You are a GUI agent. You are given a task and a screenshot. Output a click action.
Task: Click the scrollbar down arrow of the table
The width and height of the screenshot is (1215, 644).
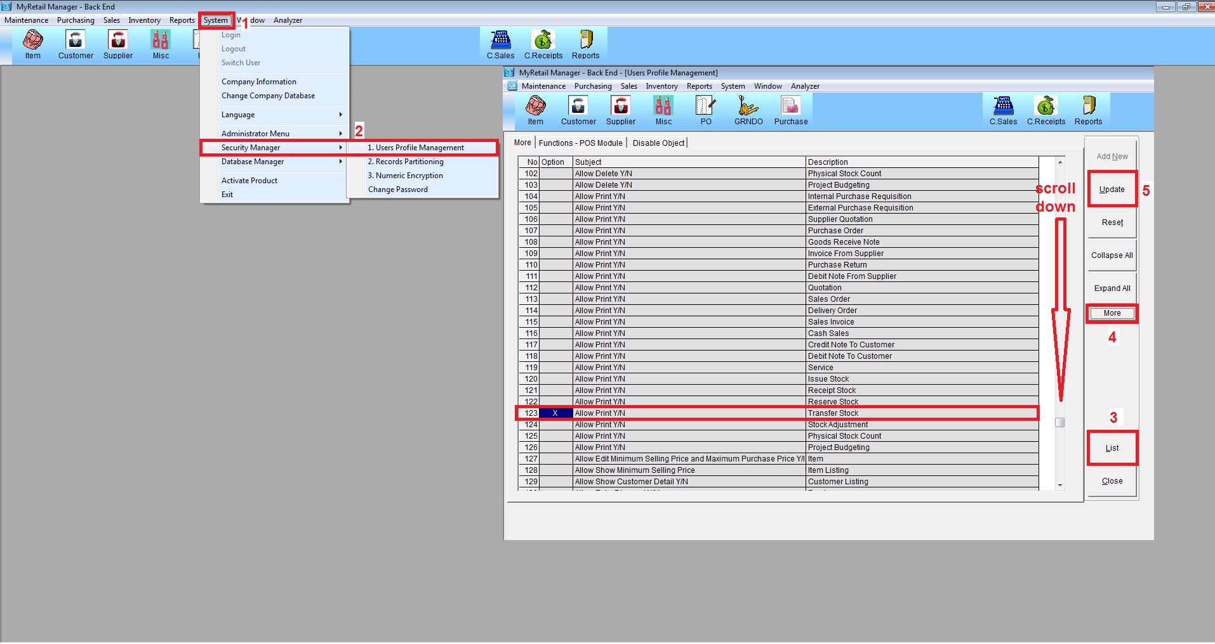pos(1059,486)
